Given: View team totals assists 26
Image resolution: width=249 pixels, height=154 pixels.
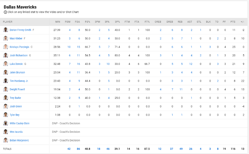Looking at the screenshot, I should click(x=191, y=149).
